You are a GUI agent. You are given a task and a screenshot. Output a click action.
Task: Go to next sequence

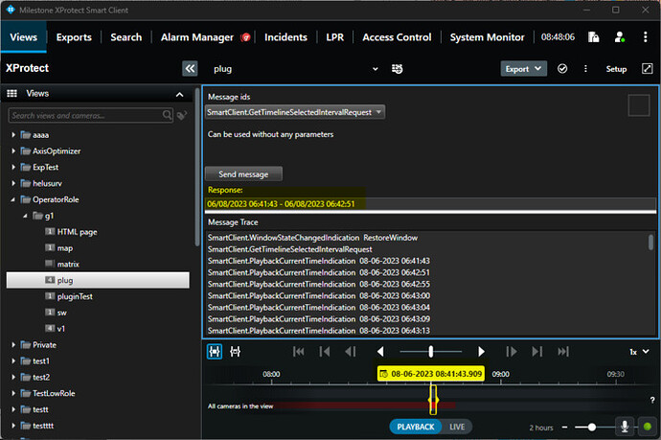click(x=537, y=352)
